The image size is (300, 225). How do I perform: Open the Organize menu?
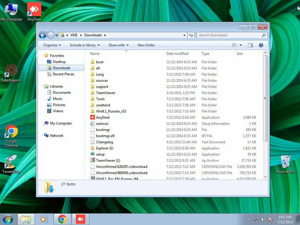tap(52, 45)
